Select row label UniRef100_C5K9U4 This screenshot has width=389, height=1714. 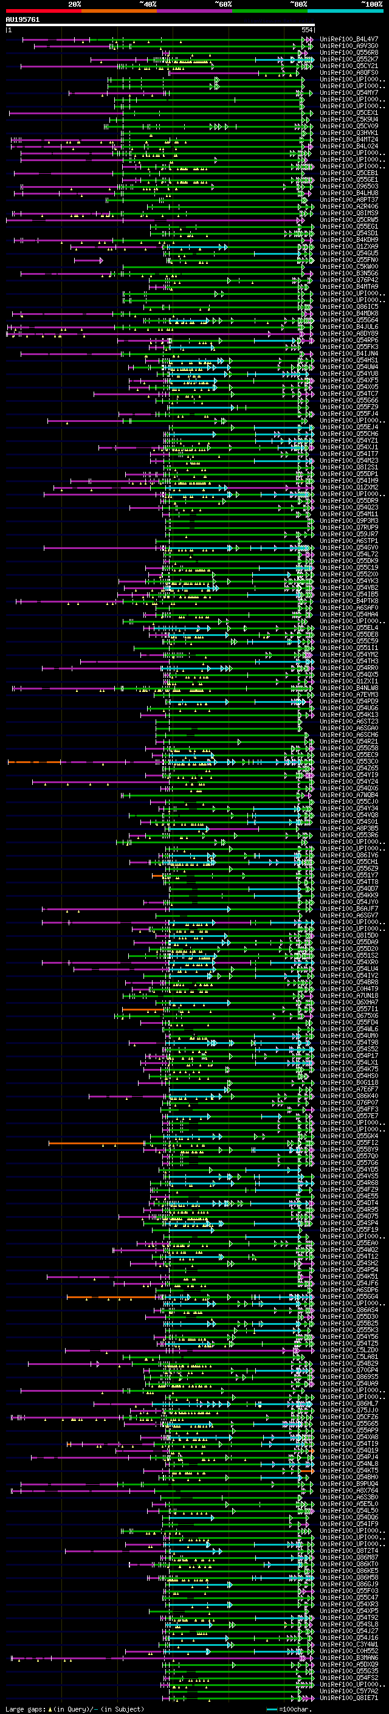(x=349, y=120)
